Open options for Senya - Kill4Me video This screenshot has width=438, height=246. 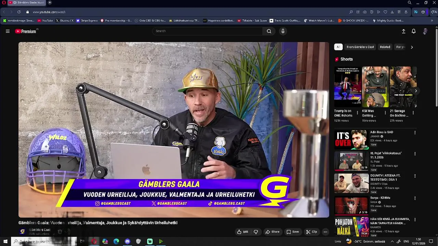[x=415, y=198]
